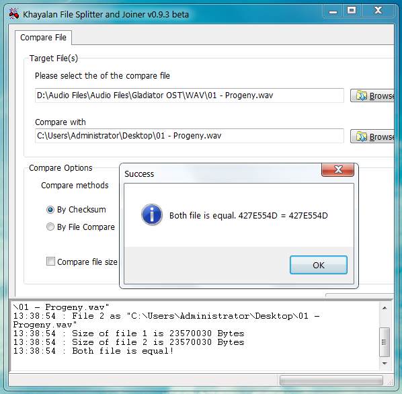The height and width of the screenshot is (394, 402).
Task: Click the blue information icon in Success dialog
Action: pos(152,214)
